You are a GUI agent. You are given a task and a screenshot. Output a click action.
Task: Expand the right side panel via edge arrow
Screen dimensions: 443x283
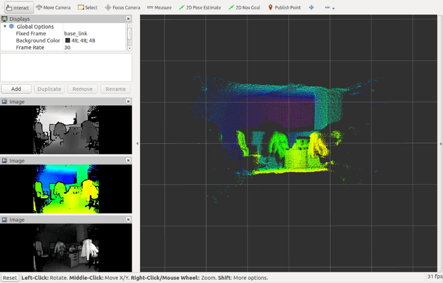pyautogui.click(x=440, y=144)
